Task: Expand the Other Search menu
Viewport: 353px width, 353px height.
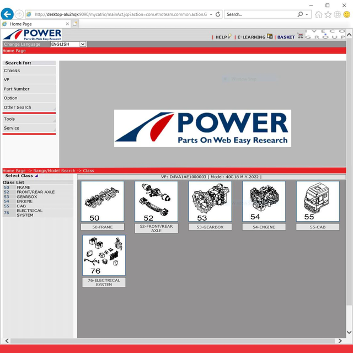Action: [29, 108]
